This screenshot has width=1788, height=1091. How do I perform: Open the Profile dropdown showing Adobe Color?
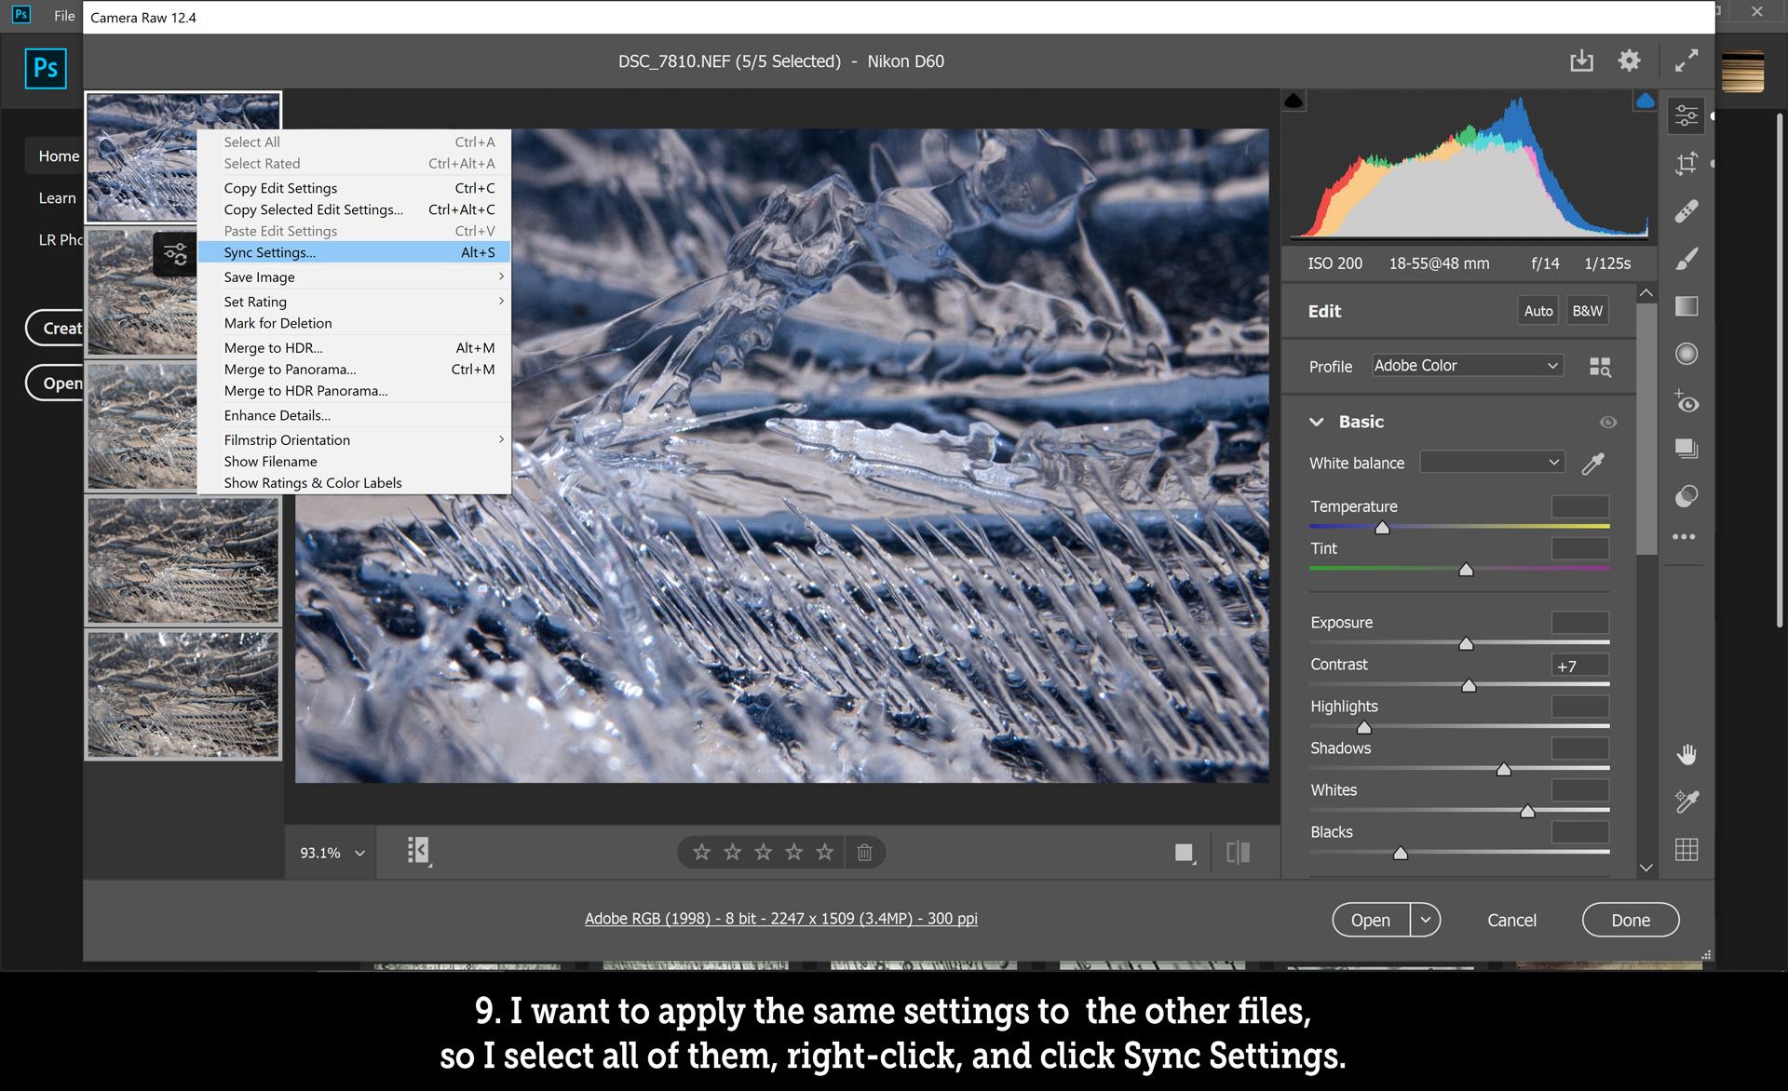[x=1467, y=365]
